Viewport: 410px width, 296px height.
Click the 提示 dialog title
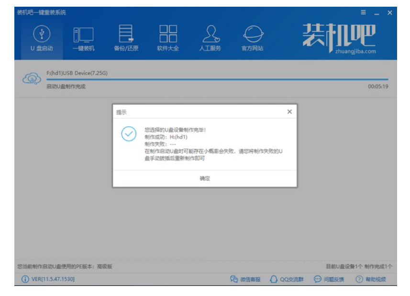coord(122,112)
